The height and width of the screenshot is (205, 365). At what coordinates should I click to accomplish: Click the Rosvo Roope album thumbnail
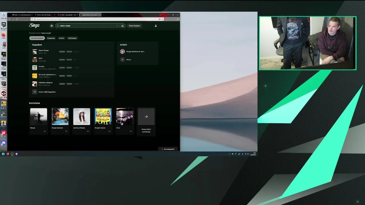pos(35,52)
